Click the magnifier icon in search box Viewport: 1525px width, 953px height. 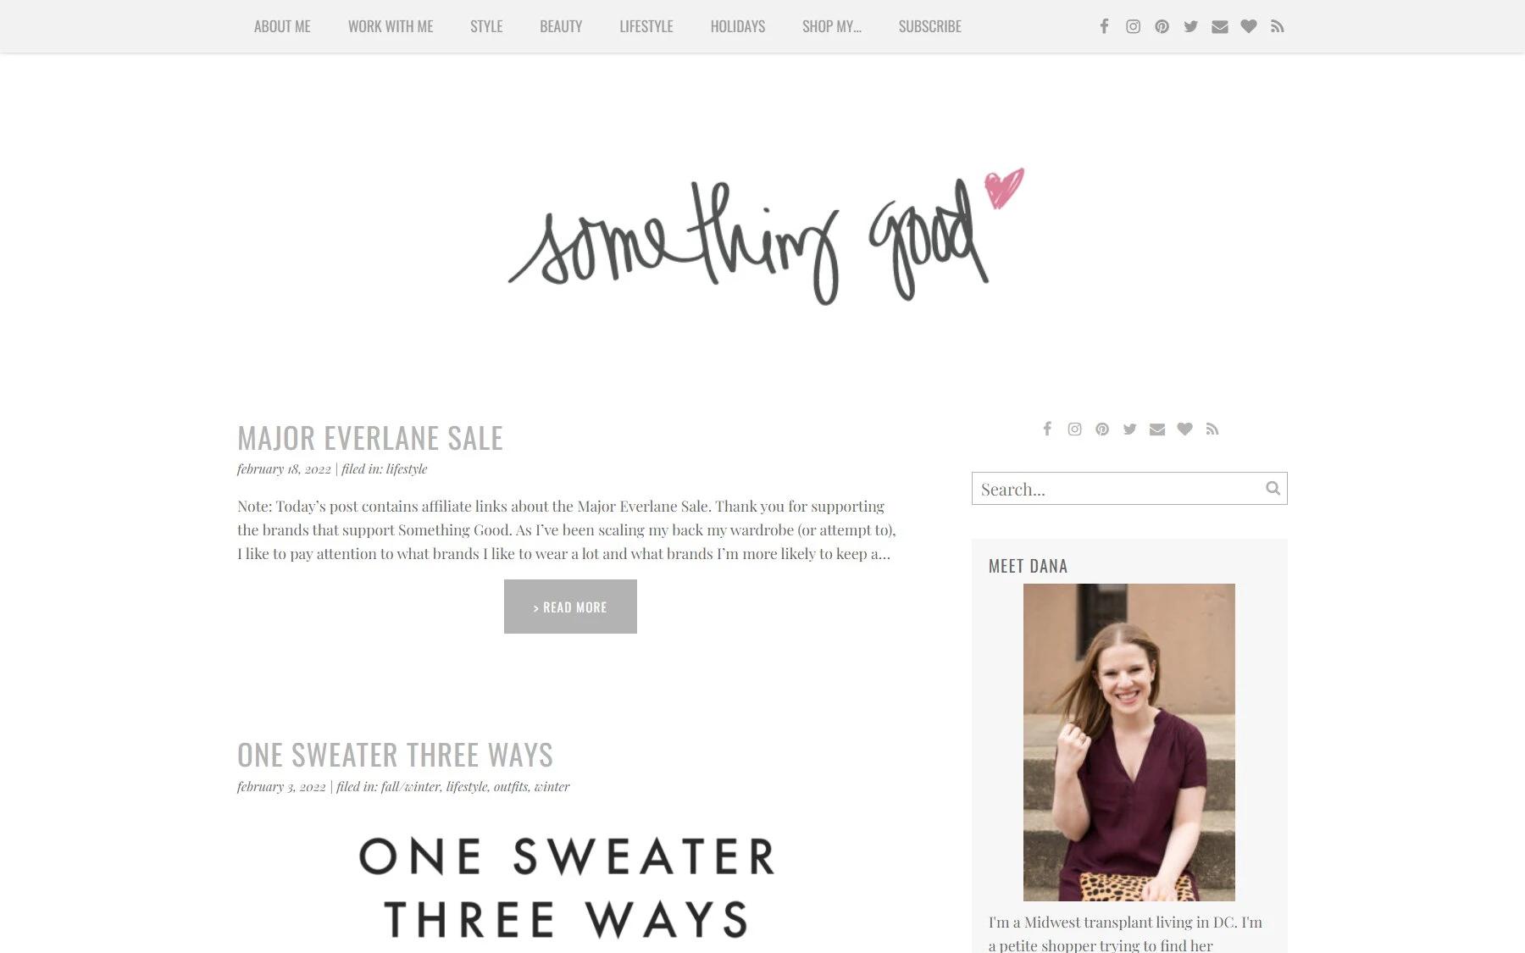tap(1273, 488)
